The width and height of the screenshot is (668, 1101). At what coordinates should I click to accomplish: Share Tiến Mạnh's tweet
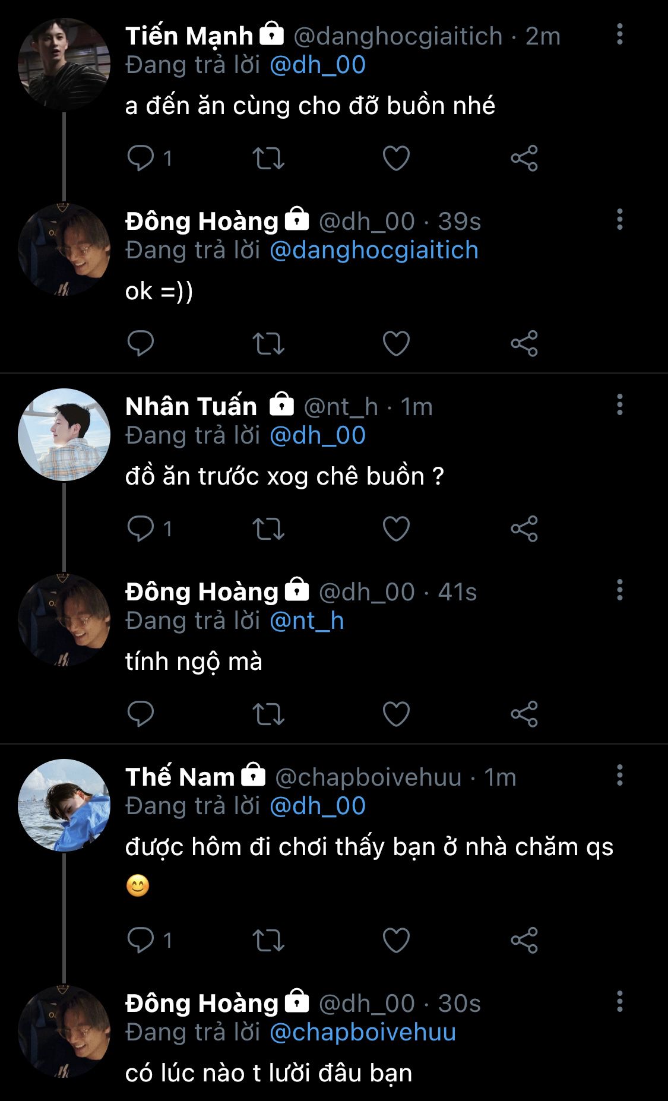coord(524,159)
